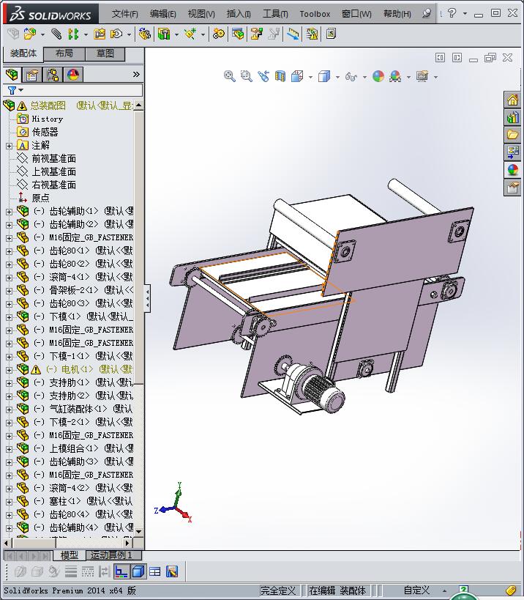Open the 插入(I) menu
This screenshot has height=600, width=524.
(x=239, y=14)
